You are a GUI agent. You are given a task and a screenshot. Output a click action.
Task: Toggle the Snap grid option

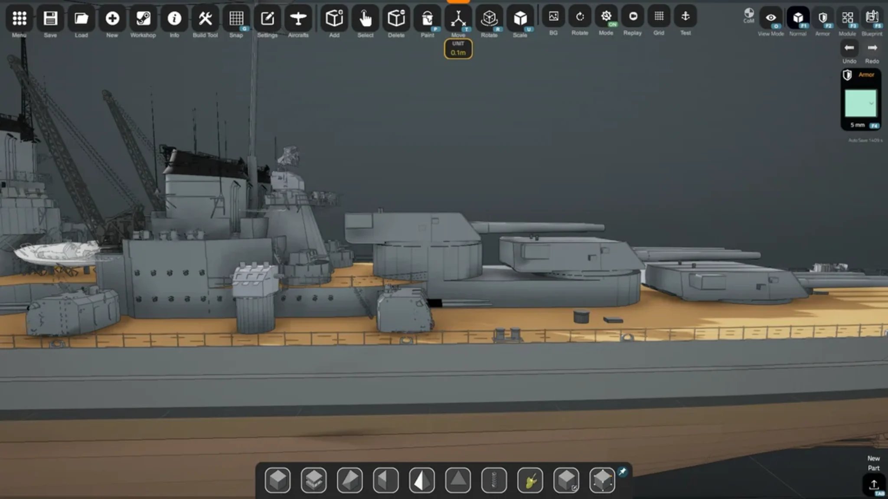pos(236,19)
